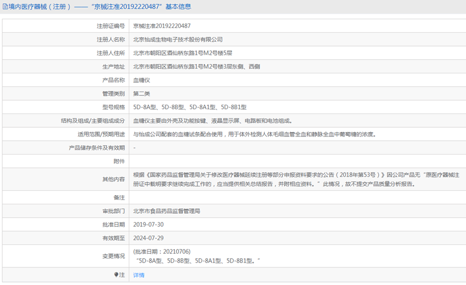
Task: Click structure text 血糖仪主要由外壳及功能按键
Action: click(x=169, y=121)
